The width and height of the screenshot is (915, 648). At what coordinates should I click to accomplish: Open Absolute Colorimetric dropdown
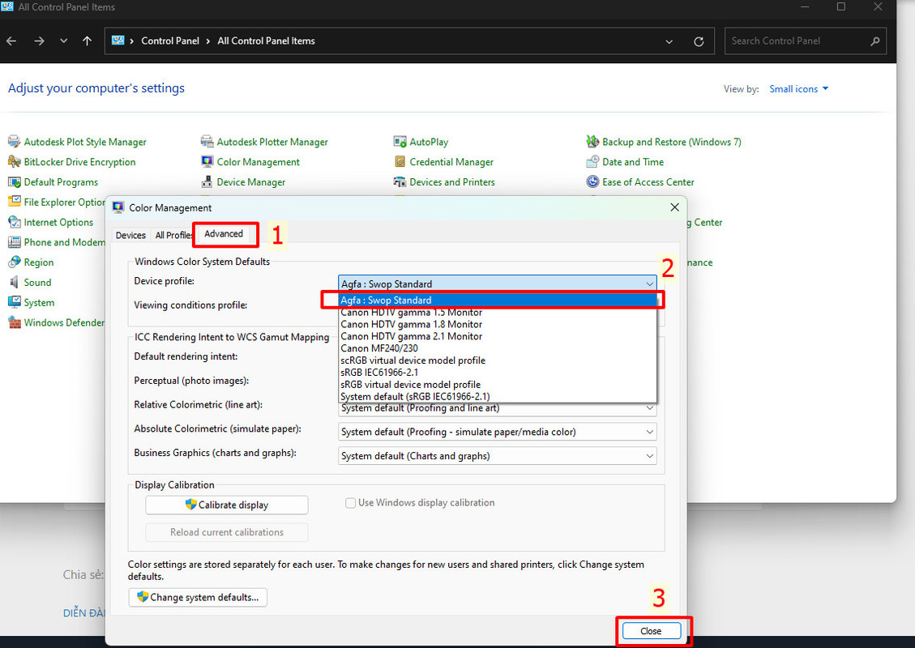point(497,432)
